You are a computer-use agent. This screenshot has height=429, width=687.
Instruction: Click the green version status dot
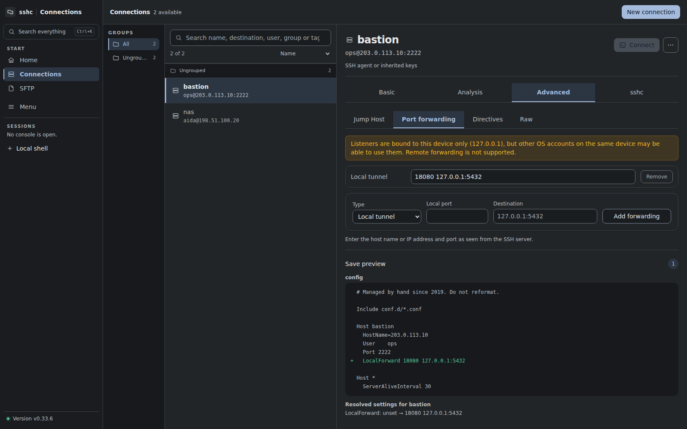point(8,419)
